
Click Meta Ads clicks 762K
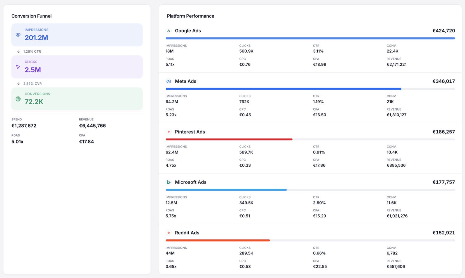[x=244, y=101]
